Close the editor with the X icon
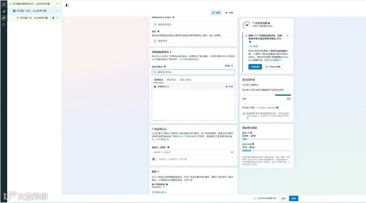366x203 pixels. click(4, 4)
